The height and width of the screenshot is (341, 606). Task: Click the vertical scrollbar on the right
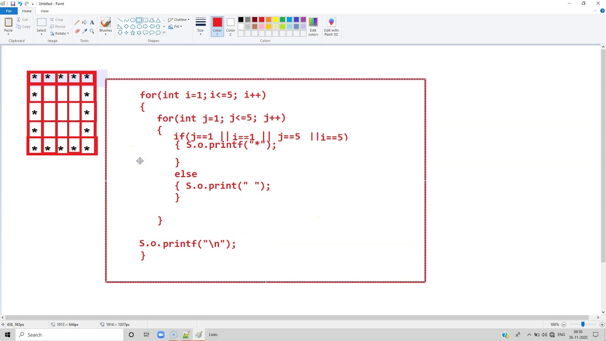point(603,156)
